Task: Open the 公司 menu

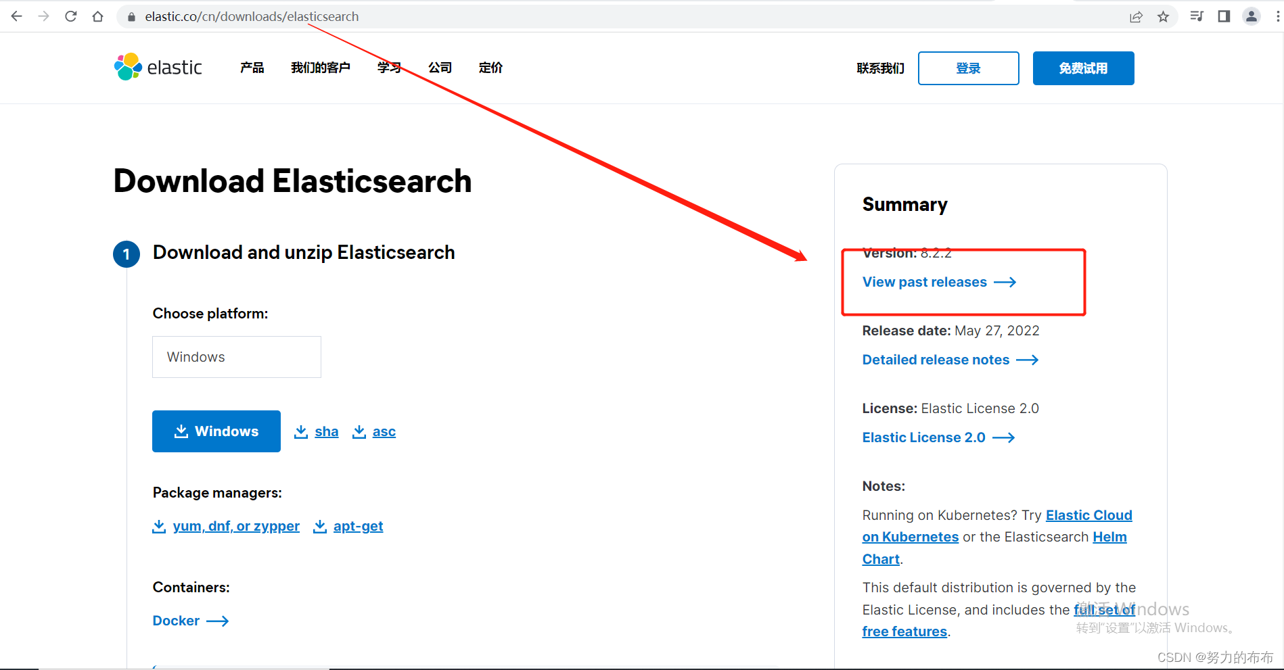Action: (x=440, y=68)
